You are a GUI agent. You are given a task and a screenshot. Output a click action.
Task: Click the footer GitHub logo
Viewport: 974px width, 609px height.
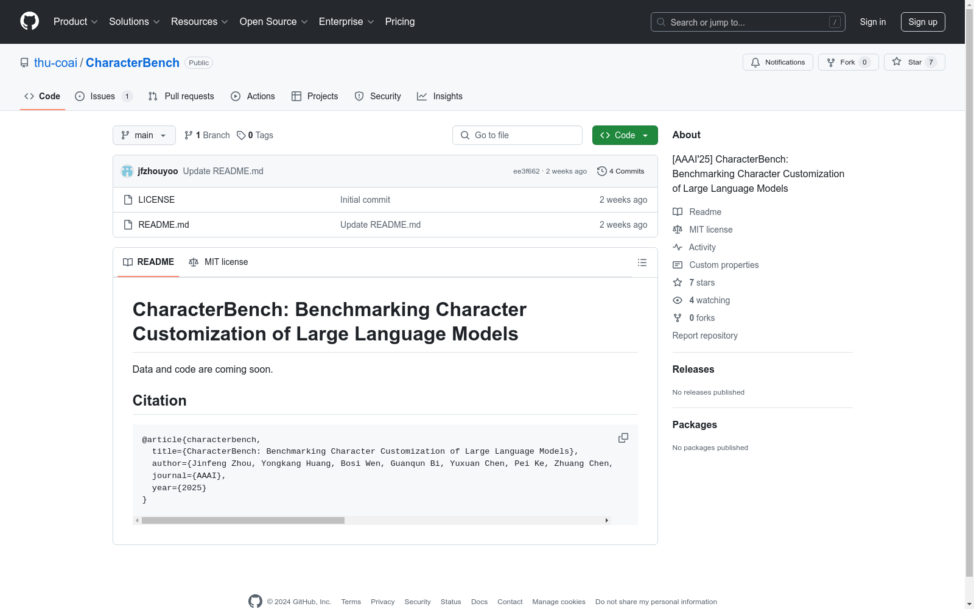tap(255, 601)
